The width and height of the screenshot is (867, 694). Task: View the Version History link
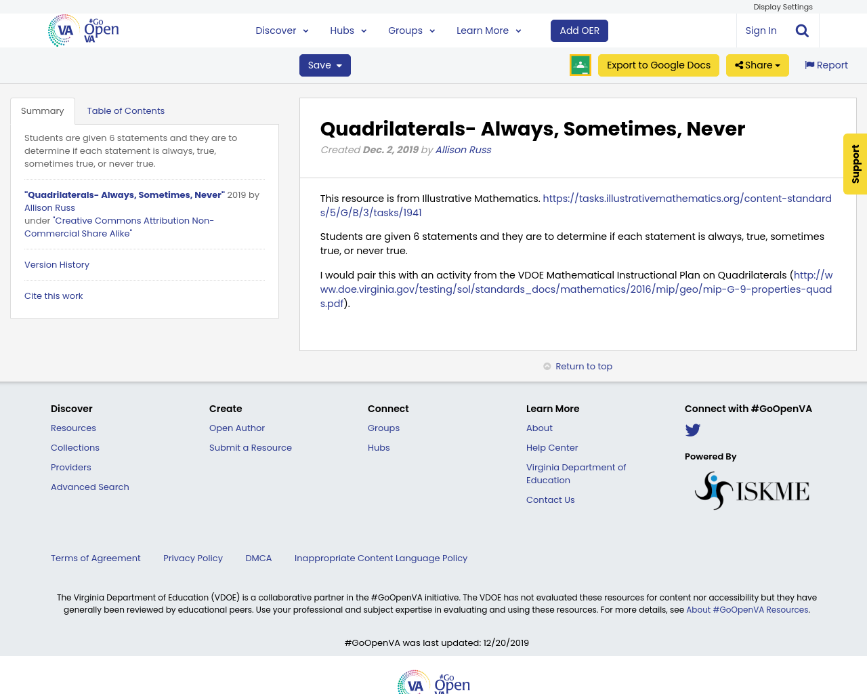click(x=56, y=264)
